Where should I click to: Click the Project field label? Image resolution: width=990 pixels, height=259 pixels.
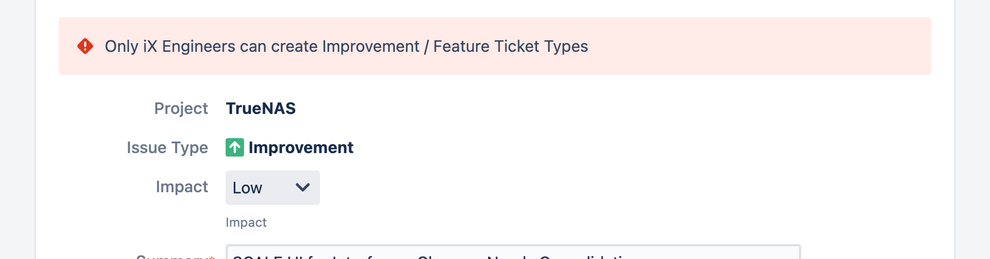(181, 109)
